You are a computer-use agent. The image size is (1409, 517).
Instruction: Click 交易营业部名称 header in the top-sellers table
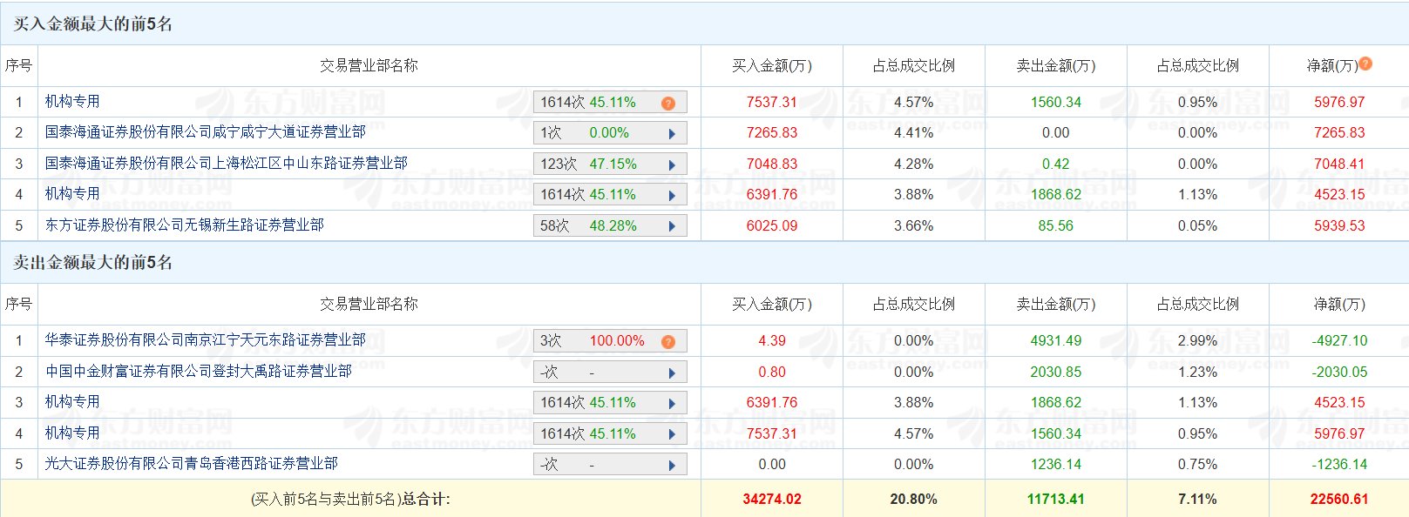[x=369, y=305]
